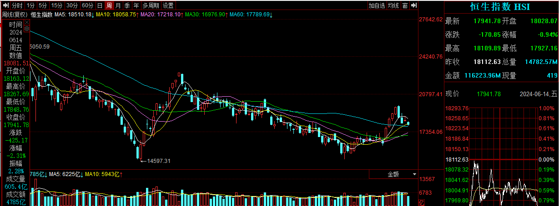Click 收盘价 17941.78 in tooltip

point(15,124)
